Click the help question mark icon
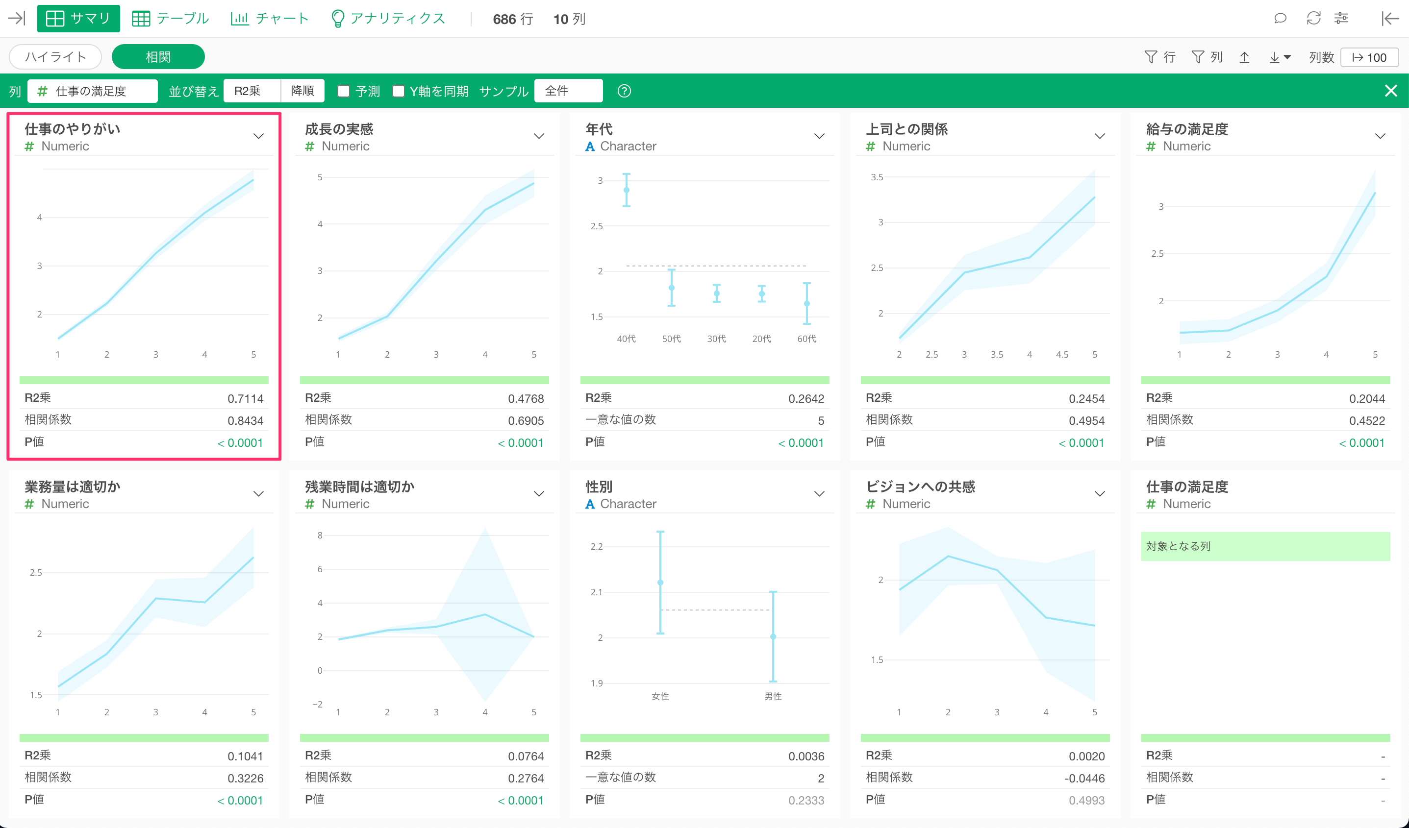Viewport: 1409px width, 828px height. click(x=624, y=91)
